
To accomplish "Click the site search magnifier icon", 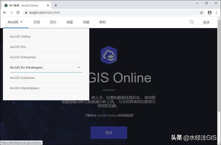I will pos(192,22).
